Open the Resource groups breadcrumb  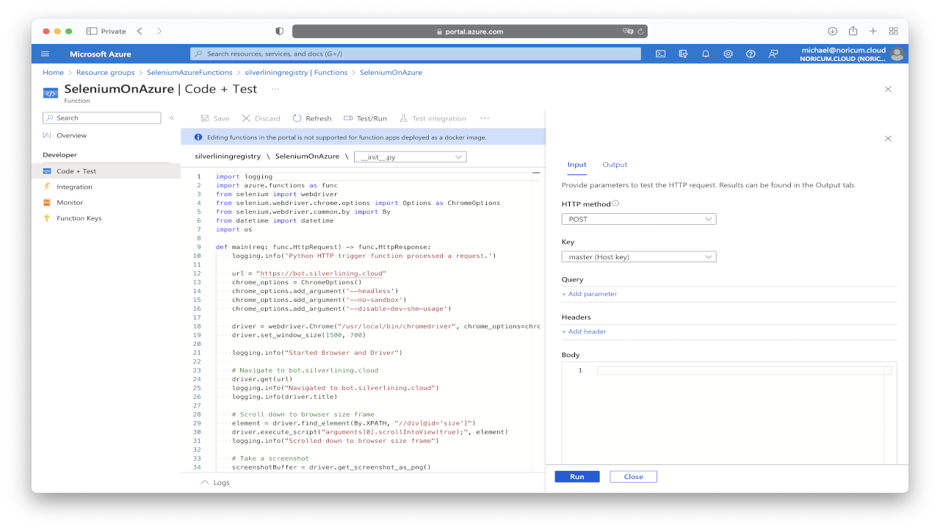point(106,73)
